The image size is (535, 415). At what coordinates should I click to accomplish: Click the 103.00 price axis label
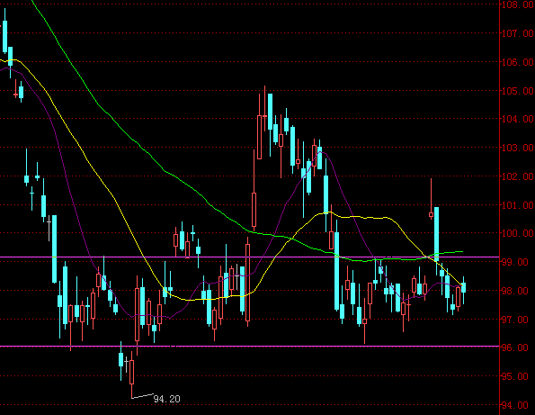click(518, 148)
